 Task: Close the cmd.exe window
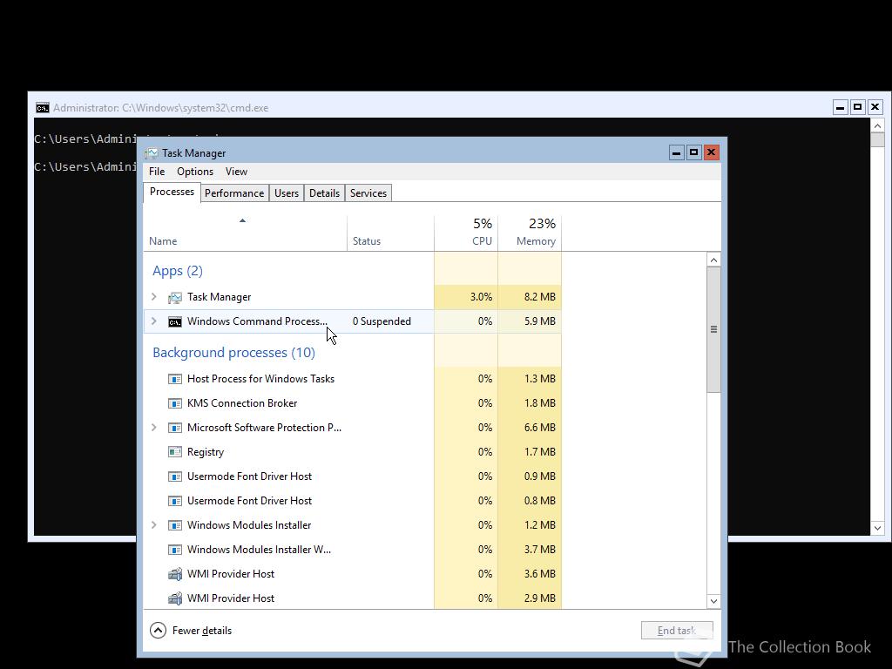pos(875,107)
